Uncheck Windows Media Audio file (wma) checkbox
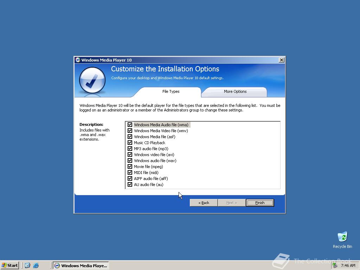Screen dimensions: 360x270 point(130,125)
